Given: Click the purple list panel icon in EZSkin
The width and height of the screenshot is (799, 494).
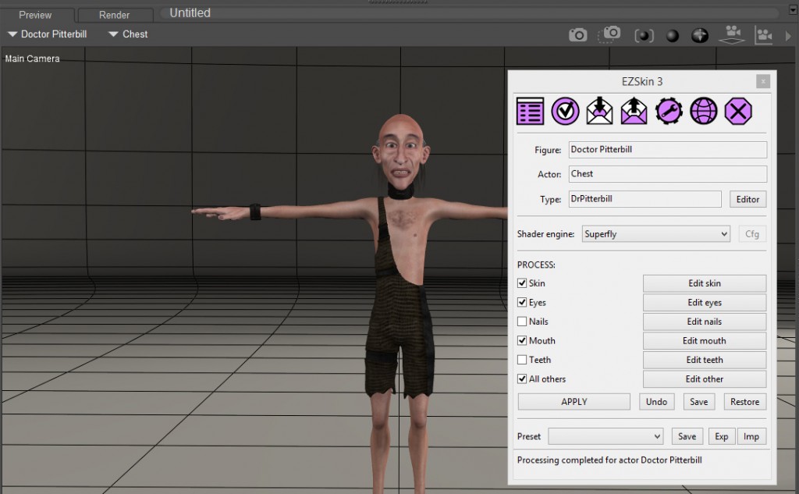Looking at the screenshot, I should click(531, 112).
